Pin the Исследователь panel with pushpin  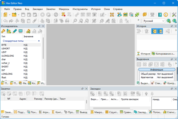point(39,26)
